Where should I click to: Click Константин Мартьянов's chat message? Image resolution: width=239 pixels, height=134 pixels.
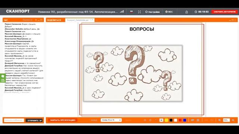tap(18, 39)
